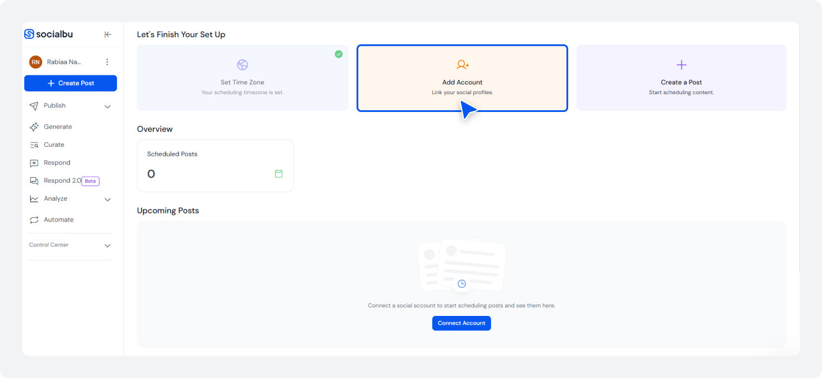Open the Respond menu item
Image resolution: width=822 pixels, height=378 pixels.
click(x=57, y=163)
